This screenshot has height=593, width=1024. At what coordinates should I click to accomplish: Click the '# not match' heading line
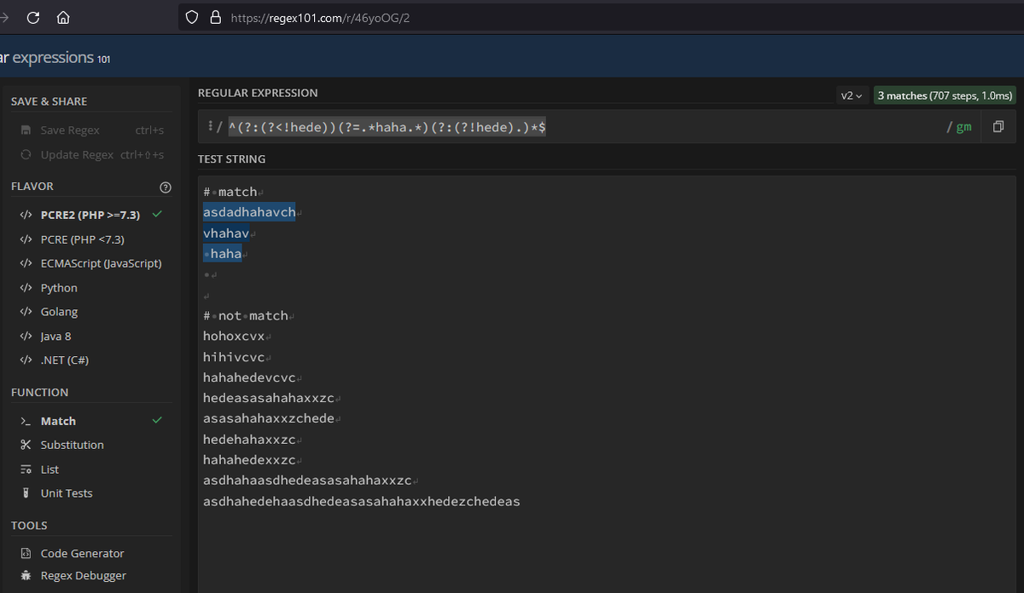pos(246,316)
